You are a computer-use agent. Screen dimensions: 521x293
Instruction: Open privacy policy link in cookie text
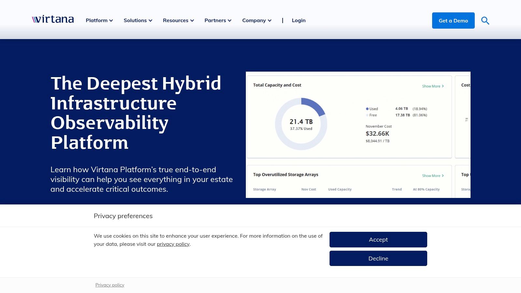[x=173, y=244]
